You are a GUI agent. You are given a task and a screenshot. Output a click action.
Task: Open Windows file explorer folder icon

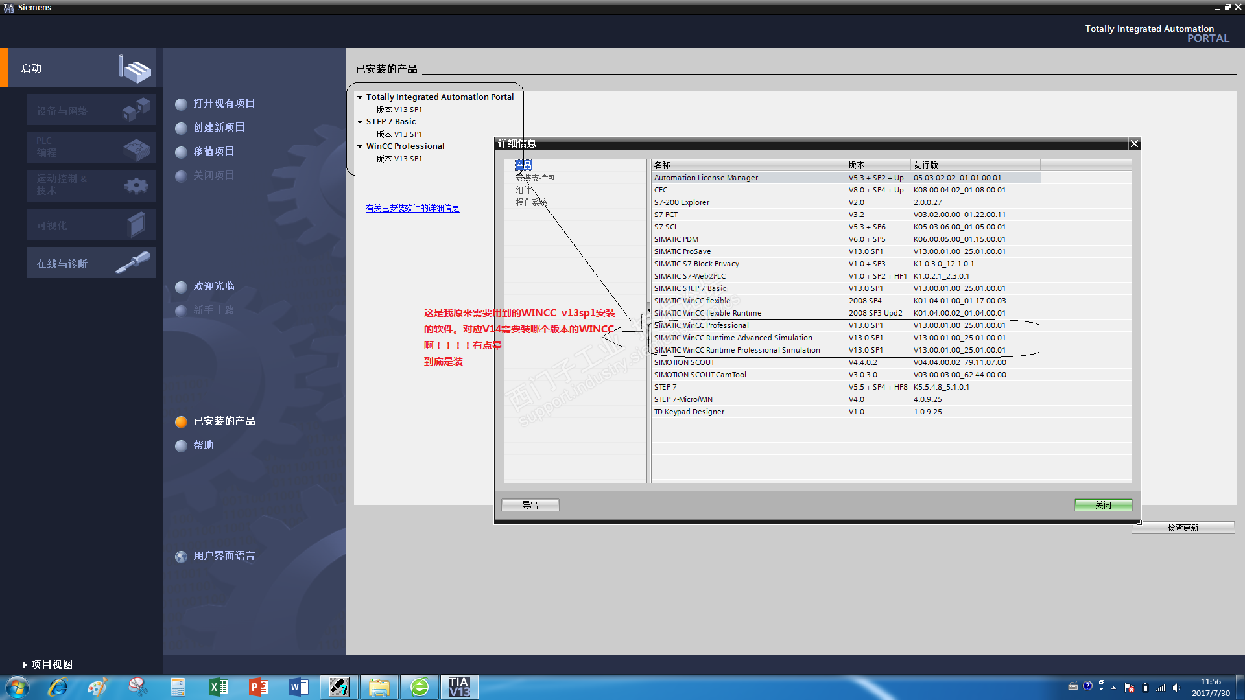tap(379, 687)
